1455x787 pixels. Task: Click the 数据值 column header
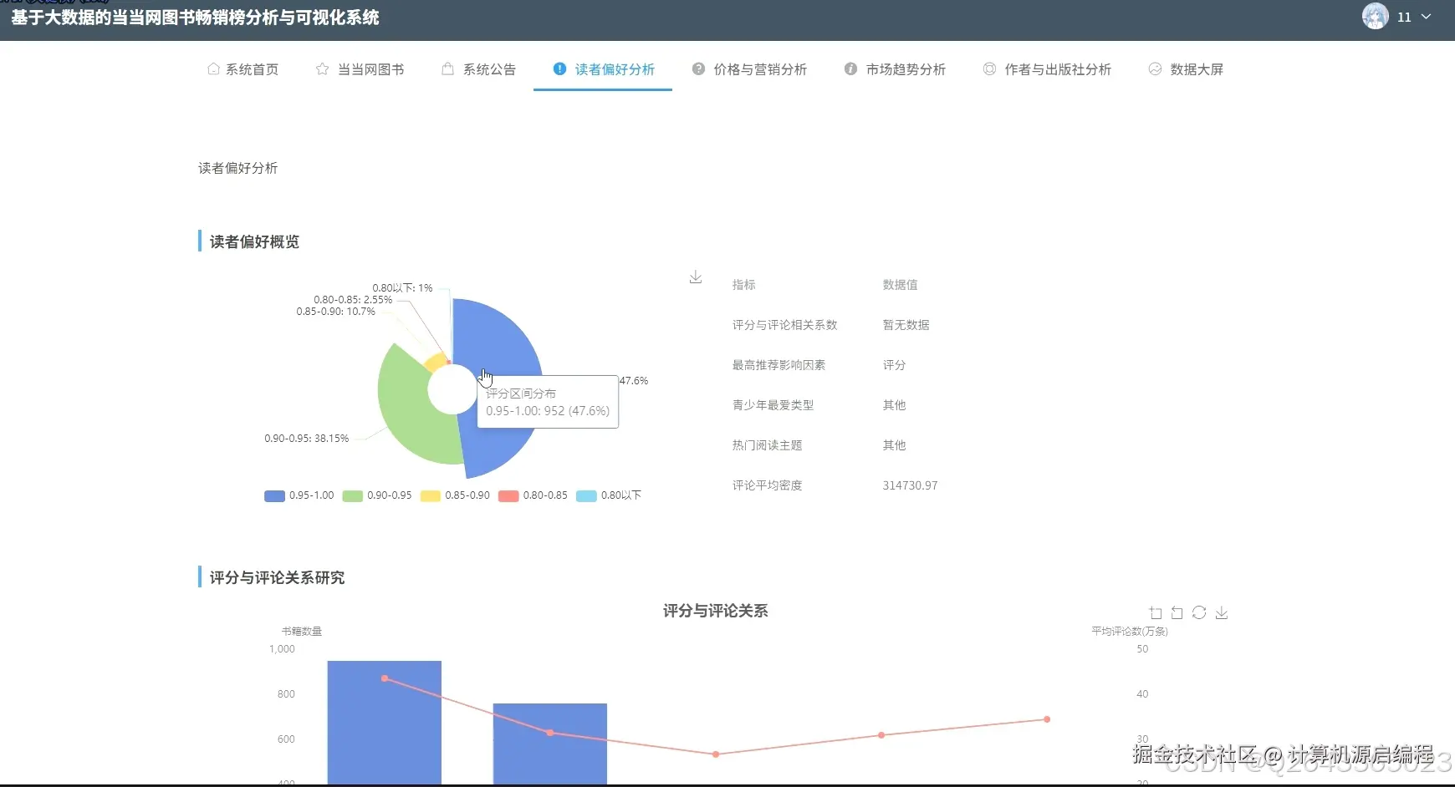900,285
